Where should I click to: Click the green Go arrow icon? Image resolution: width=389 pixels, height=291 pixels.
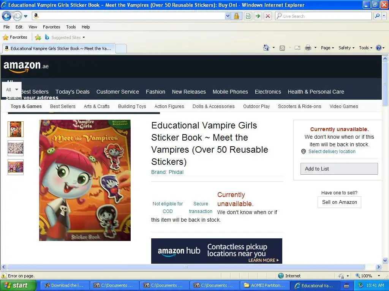(x=258, y=16)
